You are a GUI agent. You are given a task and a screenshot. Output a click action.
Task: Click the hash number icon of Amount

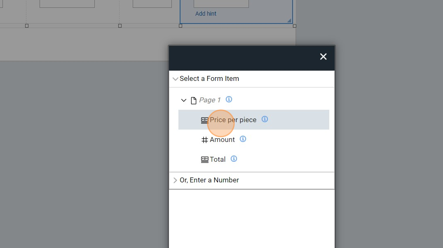204,140
